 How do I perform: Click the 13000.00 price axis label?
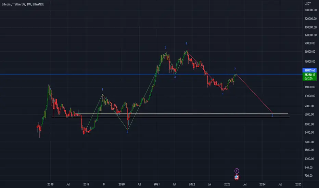click(x=310, y=96)
